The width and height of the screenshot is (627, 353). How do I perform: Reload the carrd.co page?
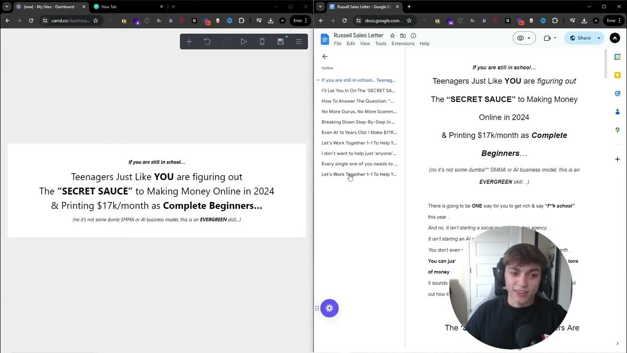31,21
